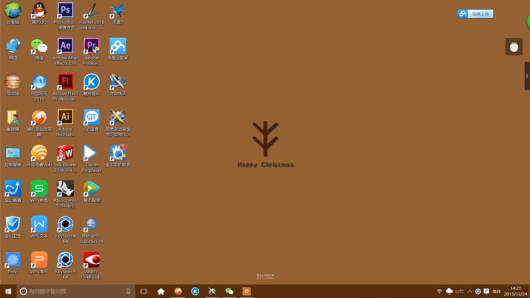Select IBM SPSS Statistics 19 icon
This screenshot has width=530, height=298.
tap(92, 230)
